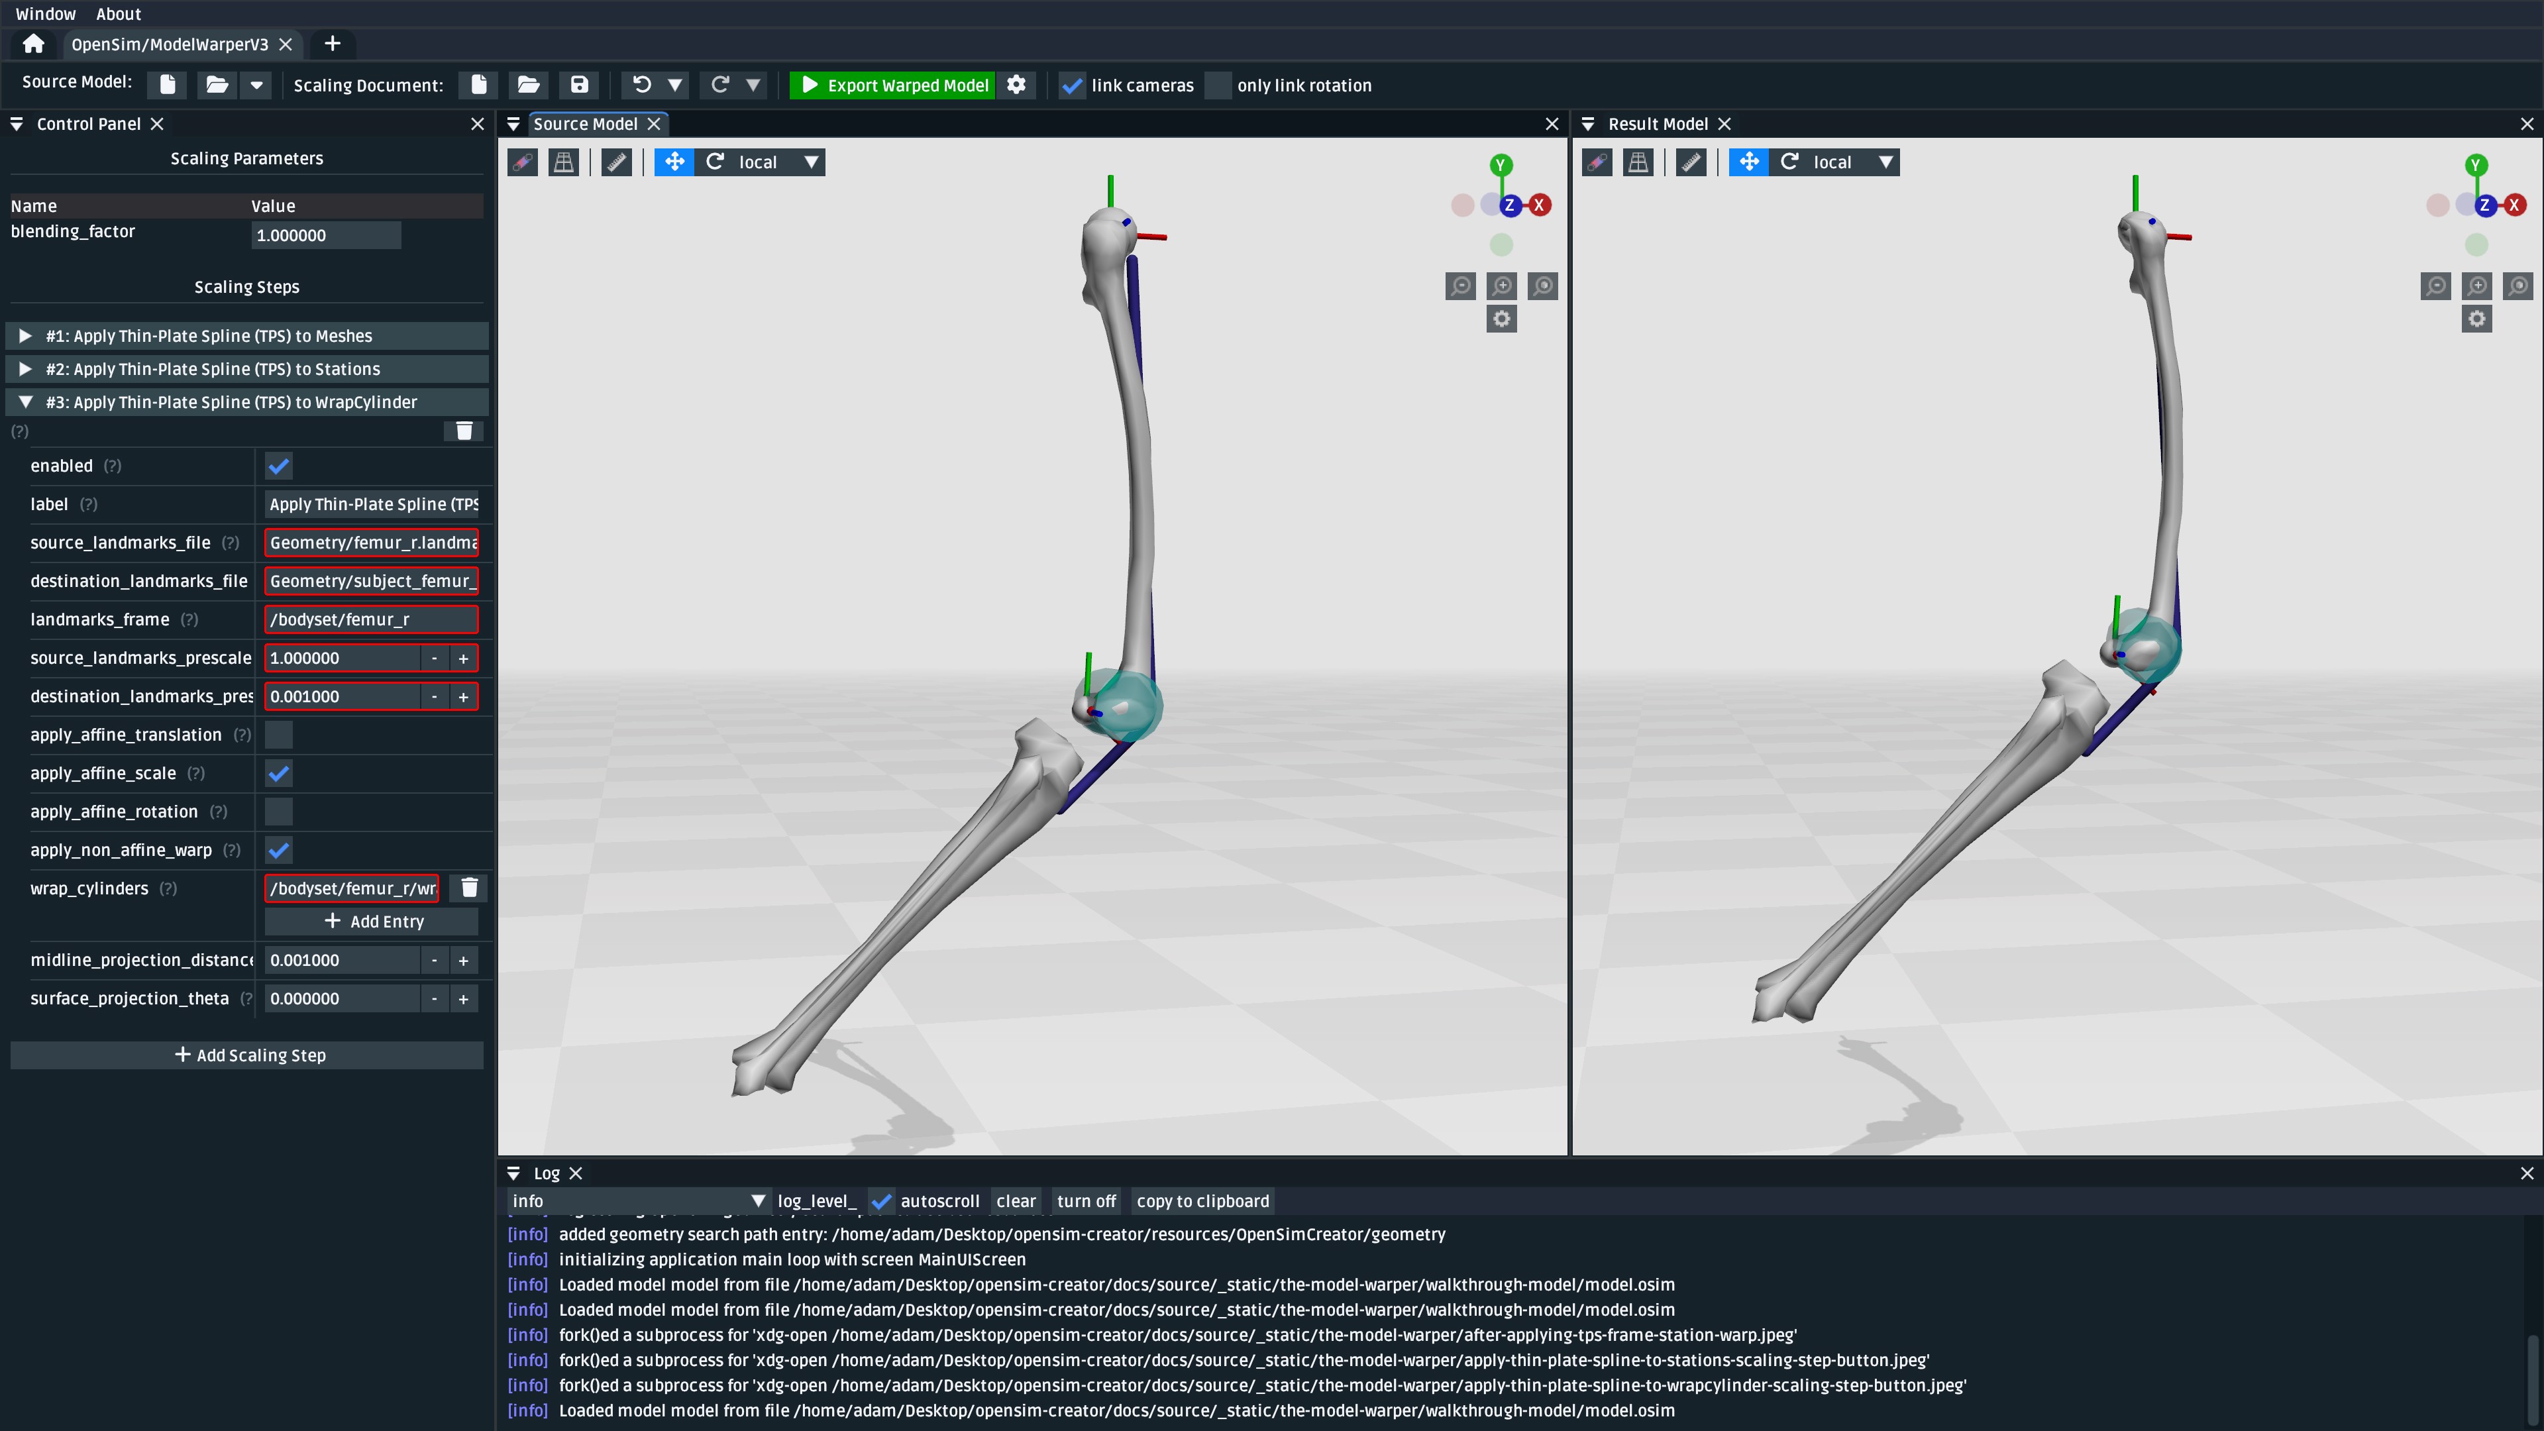Select the Source Model panel tab
Image resolution: width=2544 pixels, height=1431 pixels.
[586, 123]
